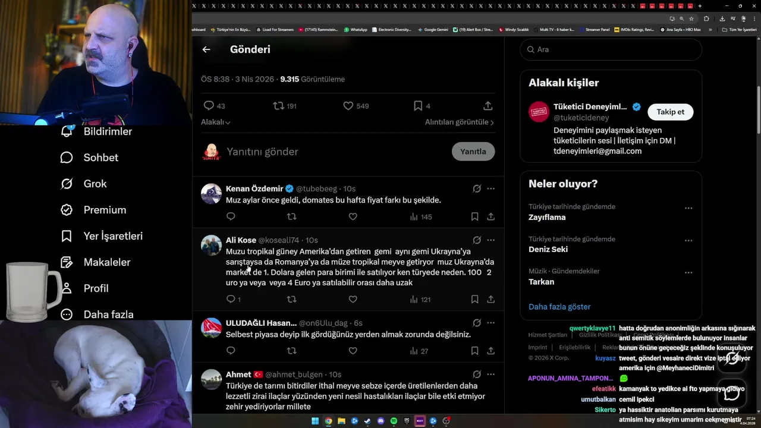Open Sohbet in the sidebar
The image size is (761, 428).
pos(89,158)
